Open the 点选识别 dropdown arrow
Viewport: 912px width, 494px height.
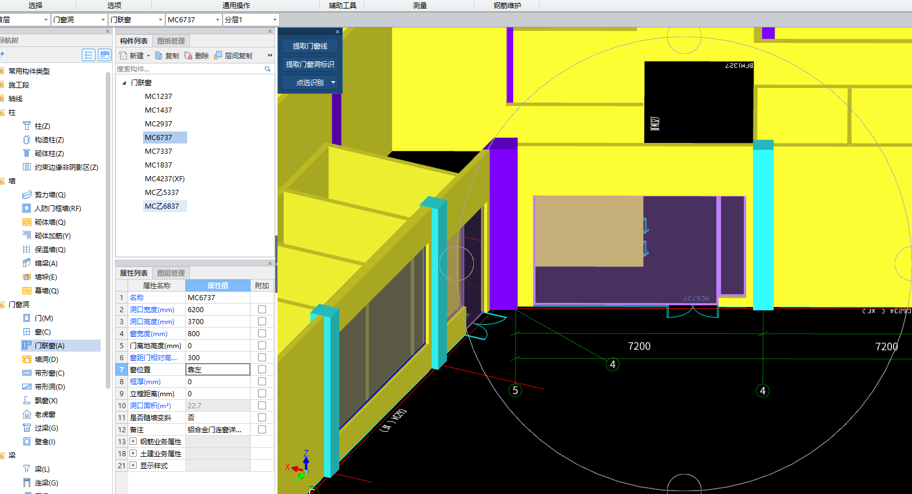click(x=334, y=82)
